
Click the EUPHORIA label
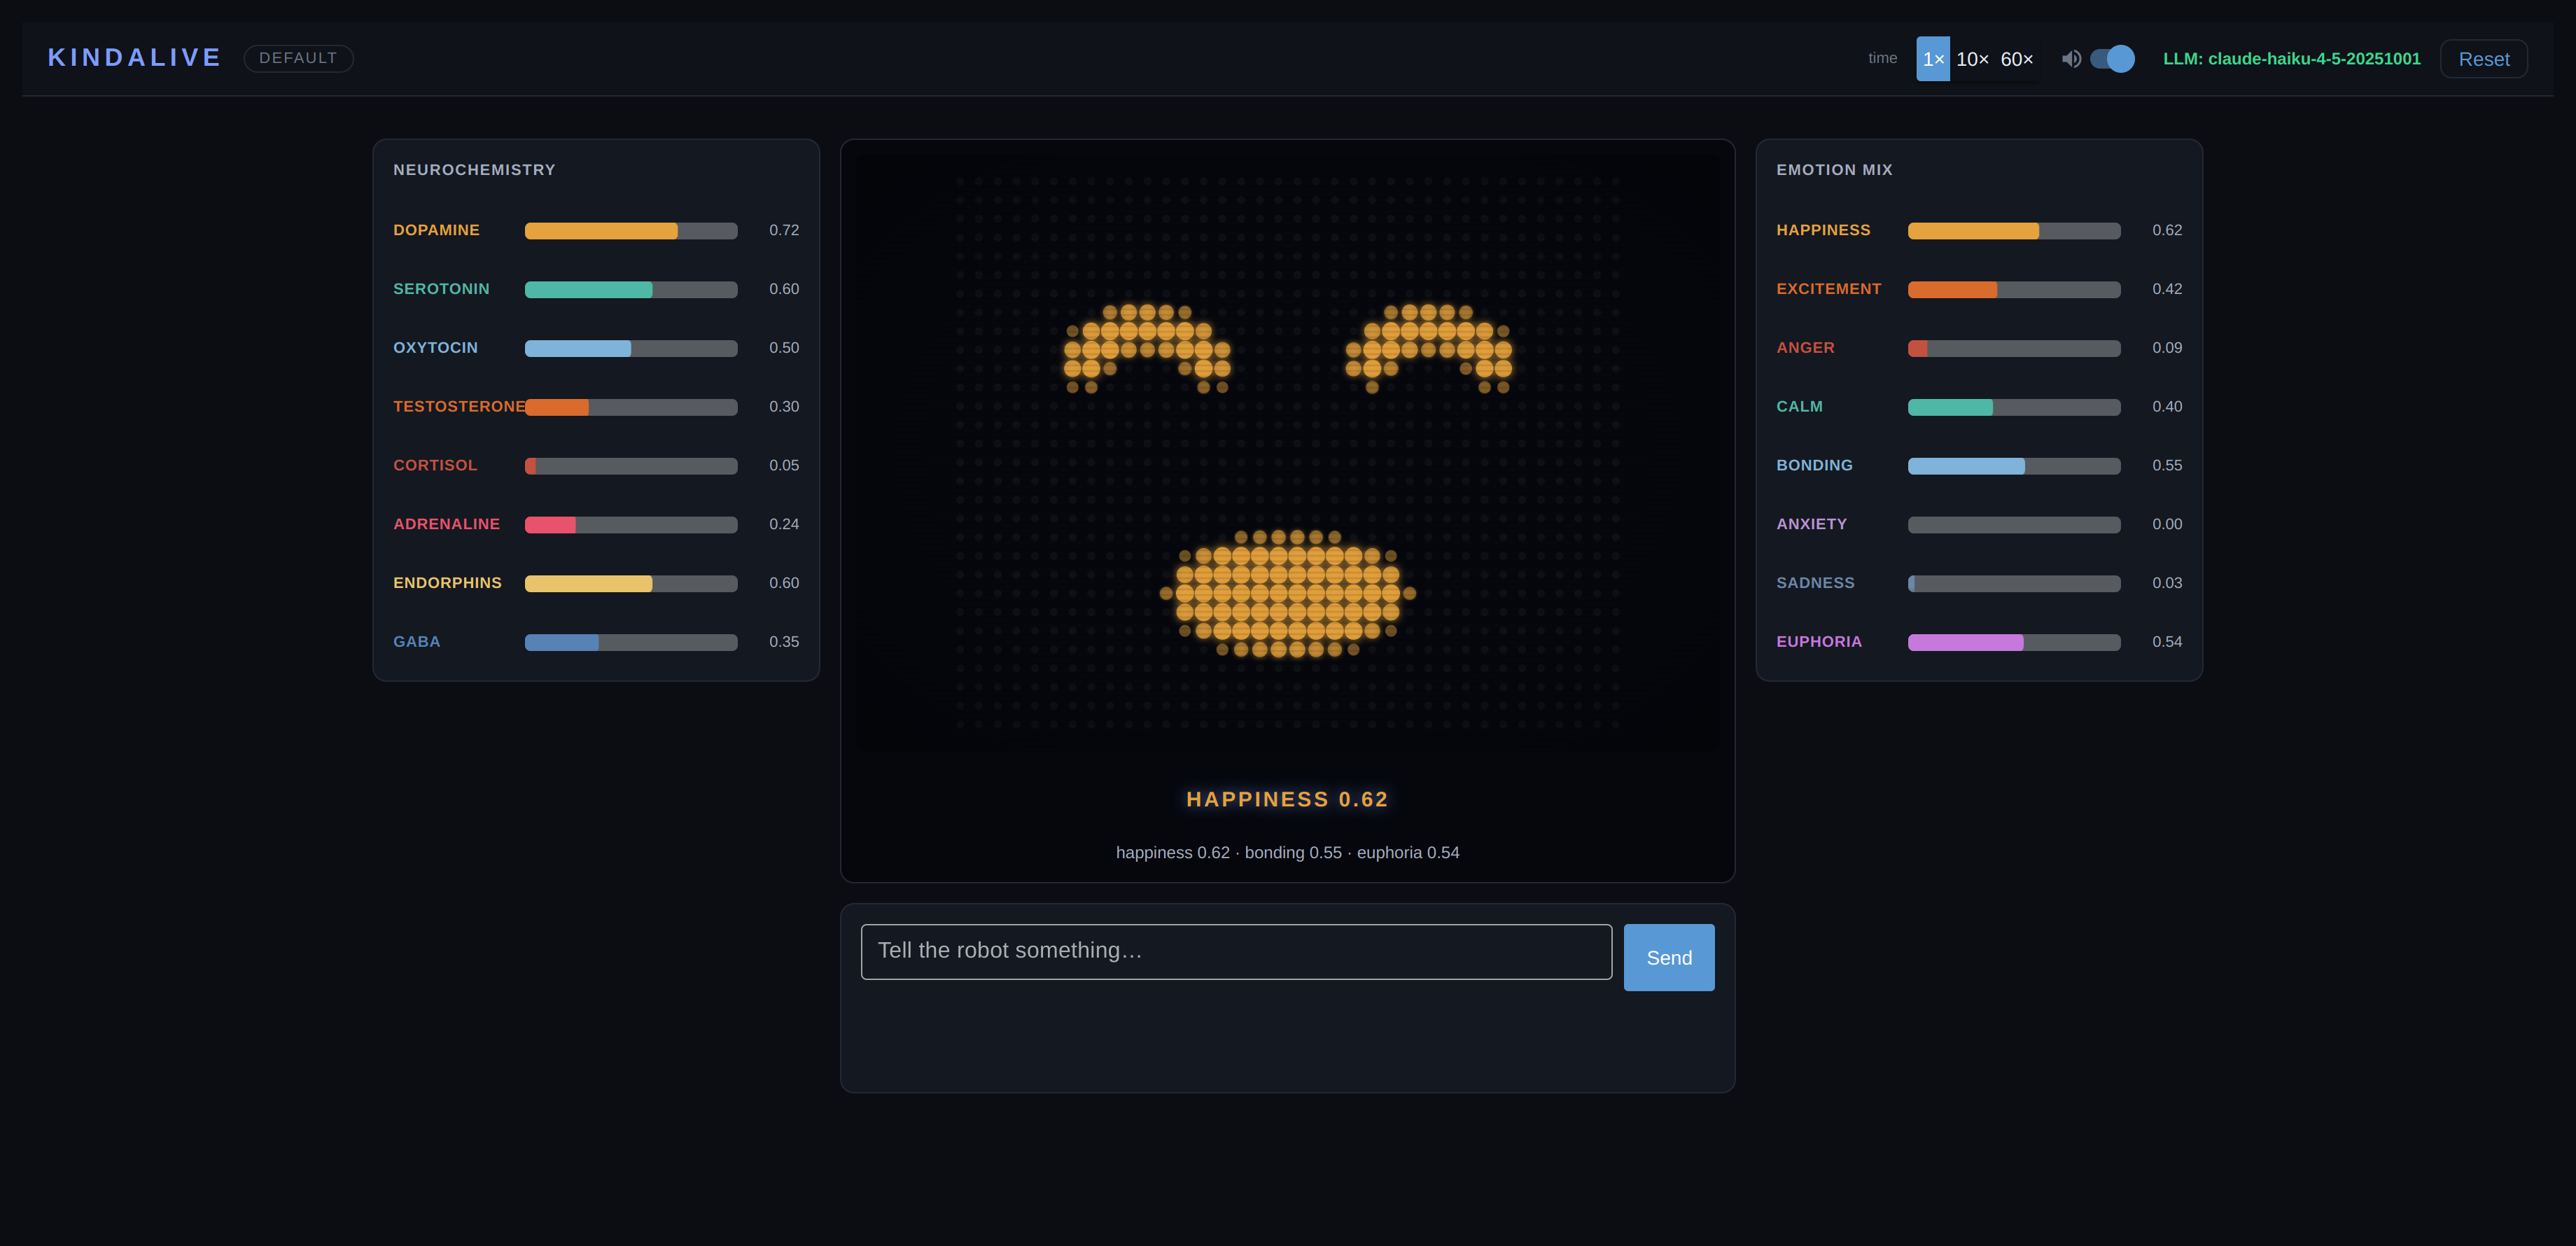click(1819, 642)
